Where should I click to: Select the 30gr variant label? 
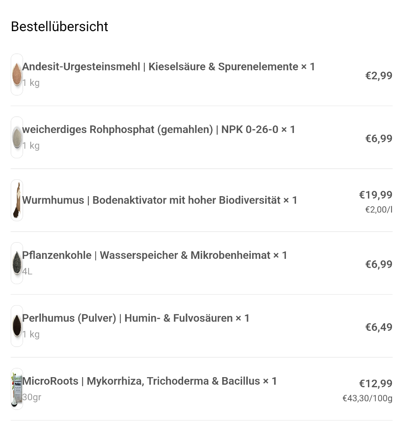32,397
